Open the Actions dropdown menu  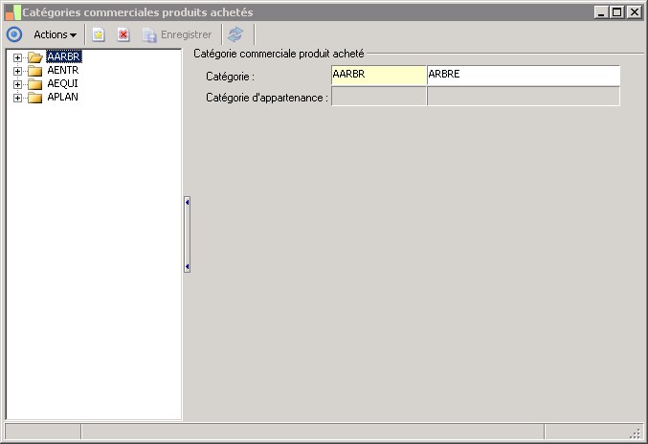pyautogui.click(x=55, y=34)
